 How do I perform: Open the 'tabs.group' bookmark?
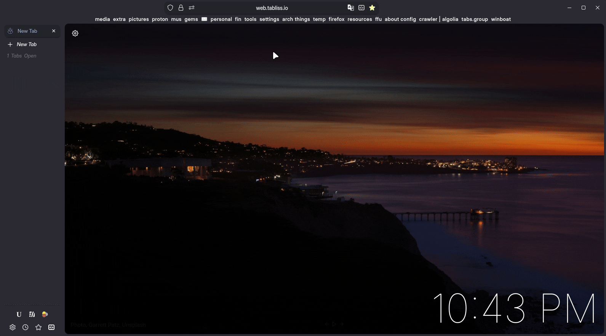475,19
